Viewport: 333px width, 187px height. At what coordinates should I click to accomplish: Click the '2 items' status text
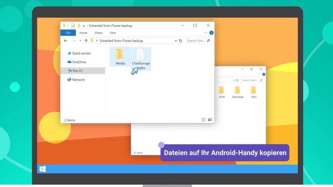coord(70,120)
